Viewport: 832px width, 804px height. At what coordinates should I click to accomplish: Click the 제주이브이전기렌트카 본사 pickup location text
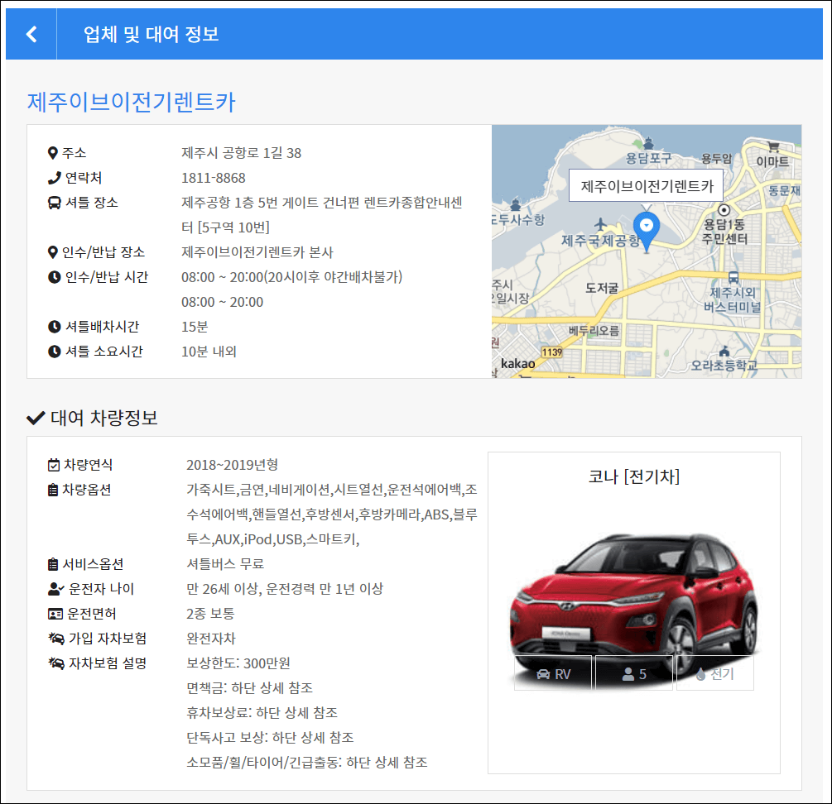(x=257, y=252)
